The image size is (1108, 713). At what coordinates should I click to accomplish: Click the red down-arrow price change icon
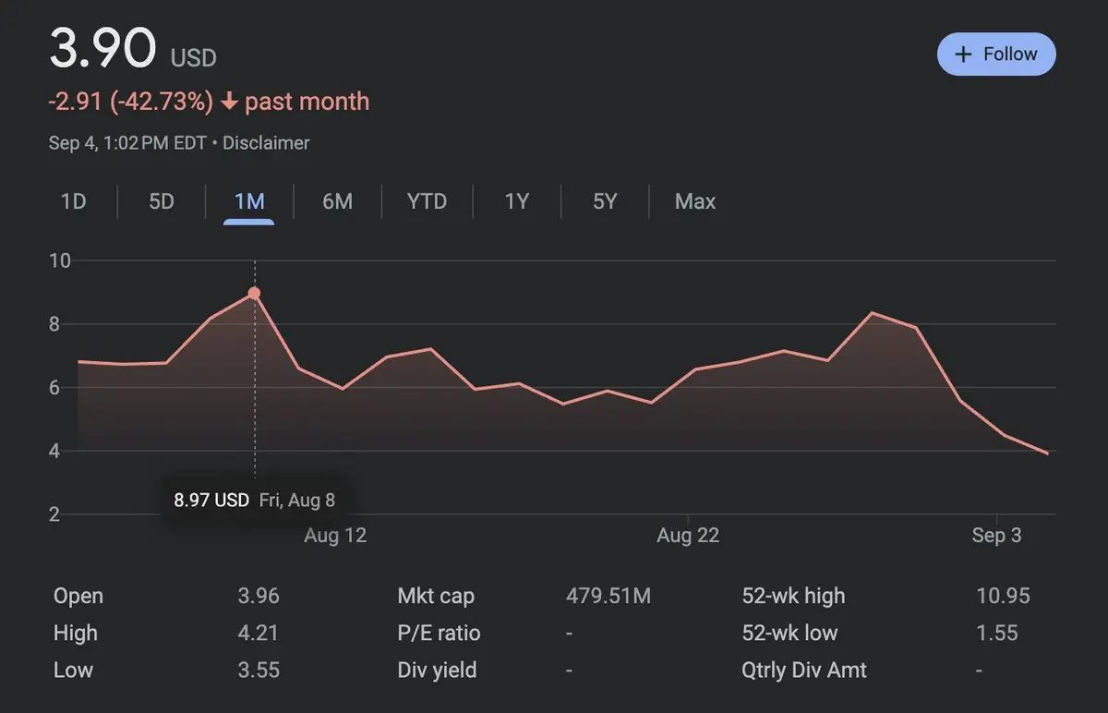[x=230, y=102]
